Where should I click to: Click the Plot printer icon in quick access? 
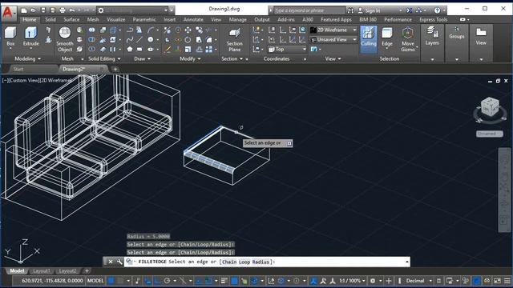pyautogui.click(x=63, y=10)
